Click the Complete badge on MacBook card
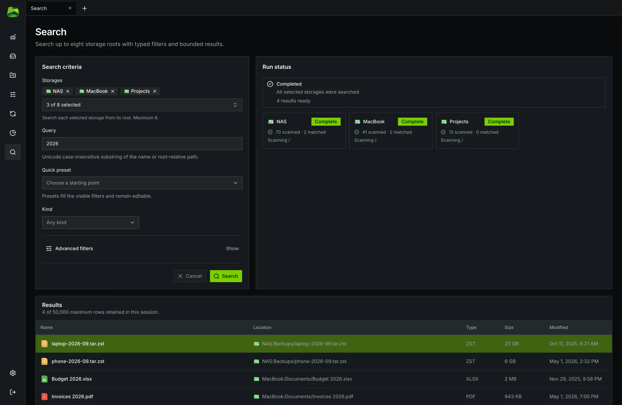The width and height of the screenshot is (622, 405). coord(412,122)
